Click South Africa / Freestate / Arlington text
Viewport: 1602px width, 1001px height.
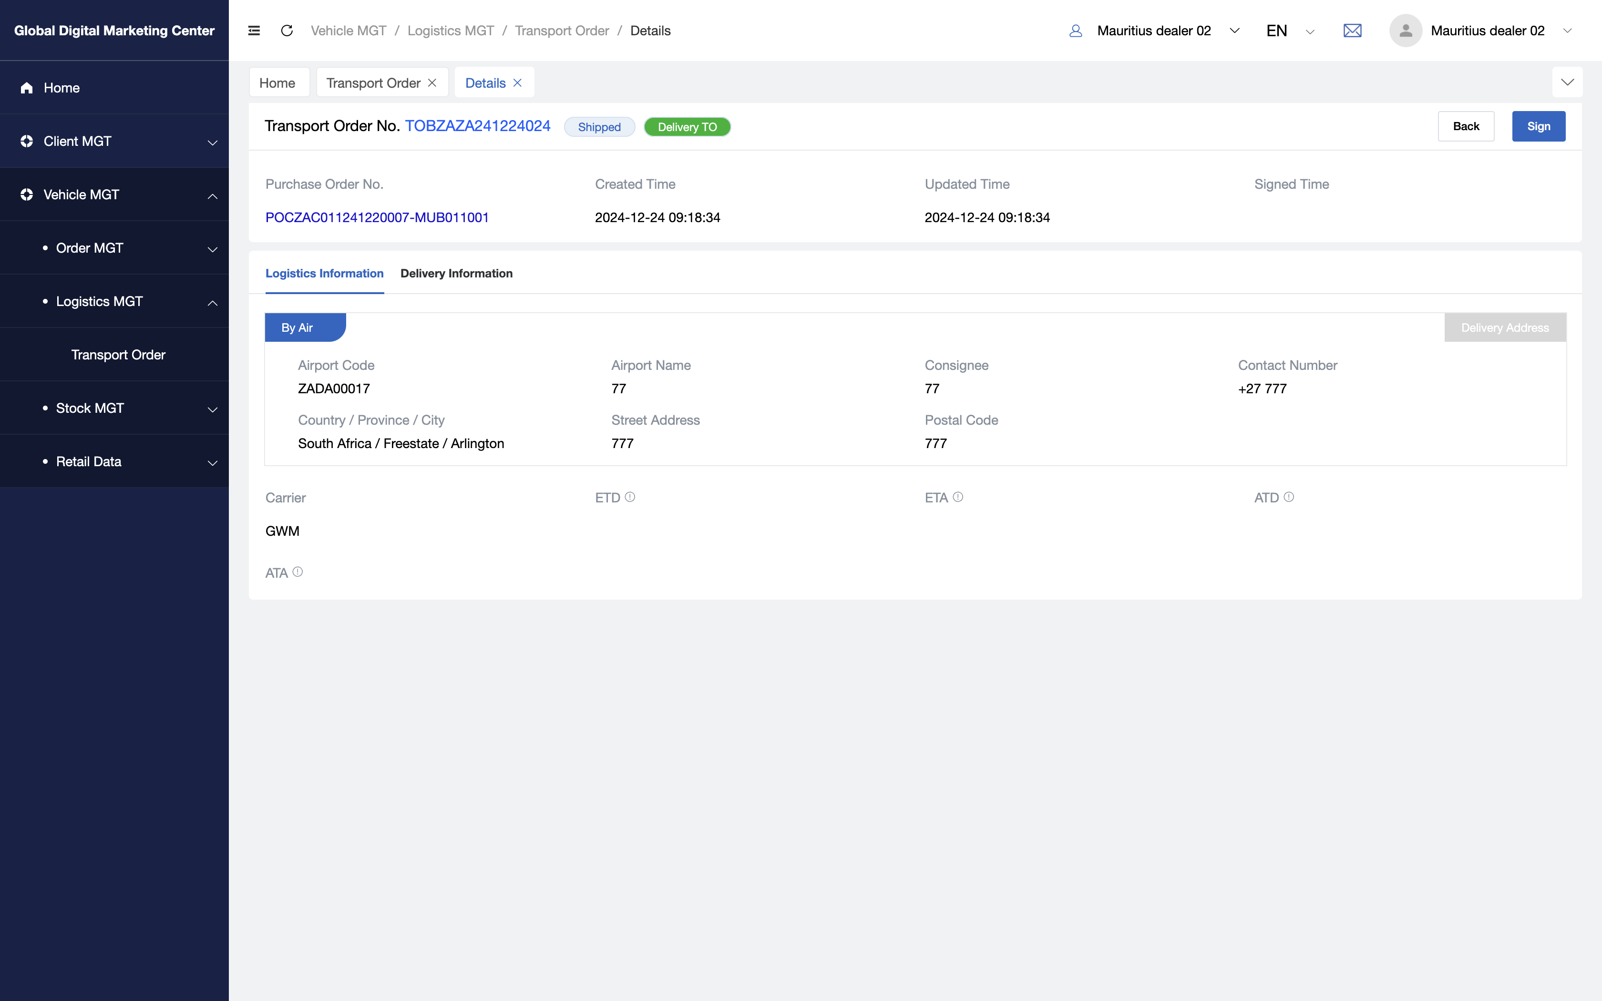[400, 444]
